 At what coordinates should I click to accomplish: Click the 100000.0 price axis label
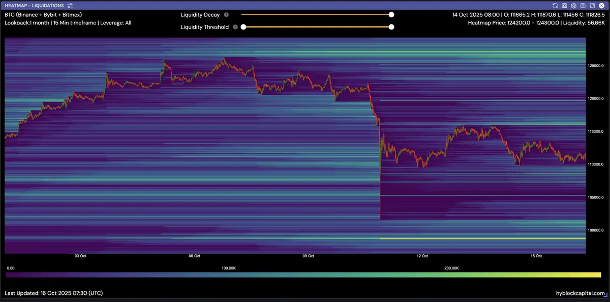pyautogui.click(x=596, y=230)
